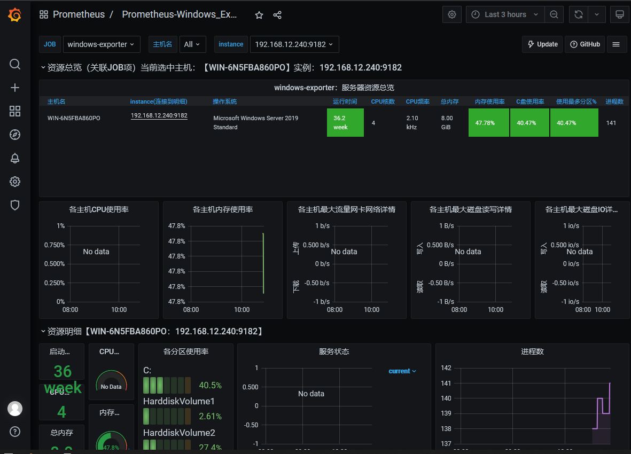Open the 各主机内存使用率 panel title menu
Viewport: 631px width, 454px height.
pyautogui.click(x=223, y=209)
